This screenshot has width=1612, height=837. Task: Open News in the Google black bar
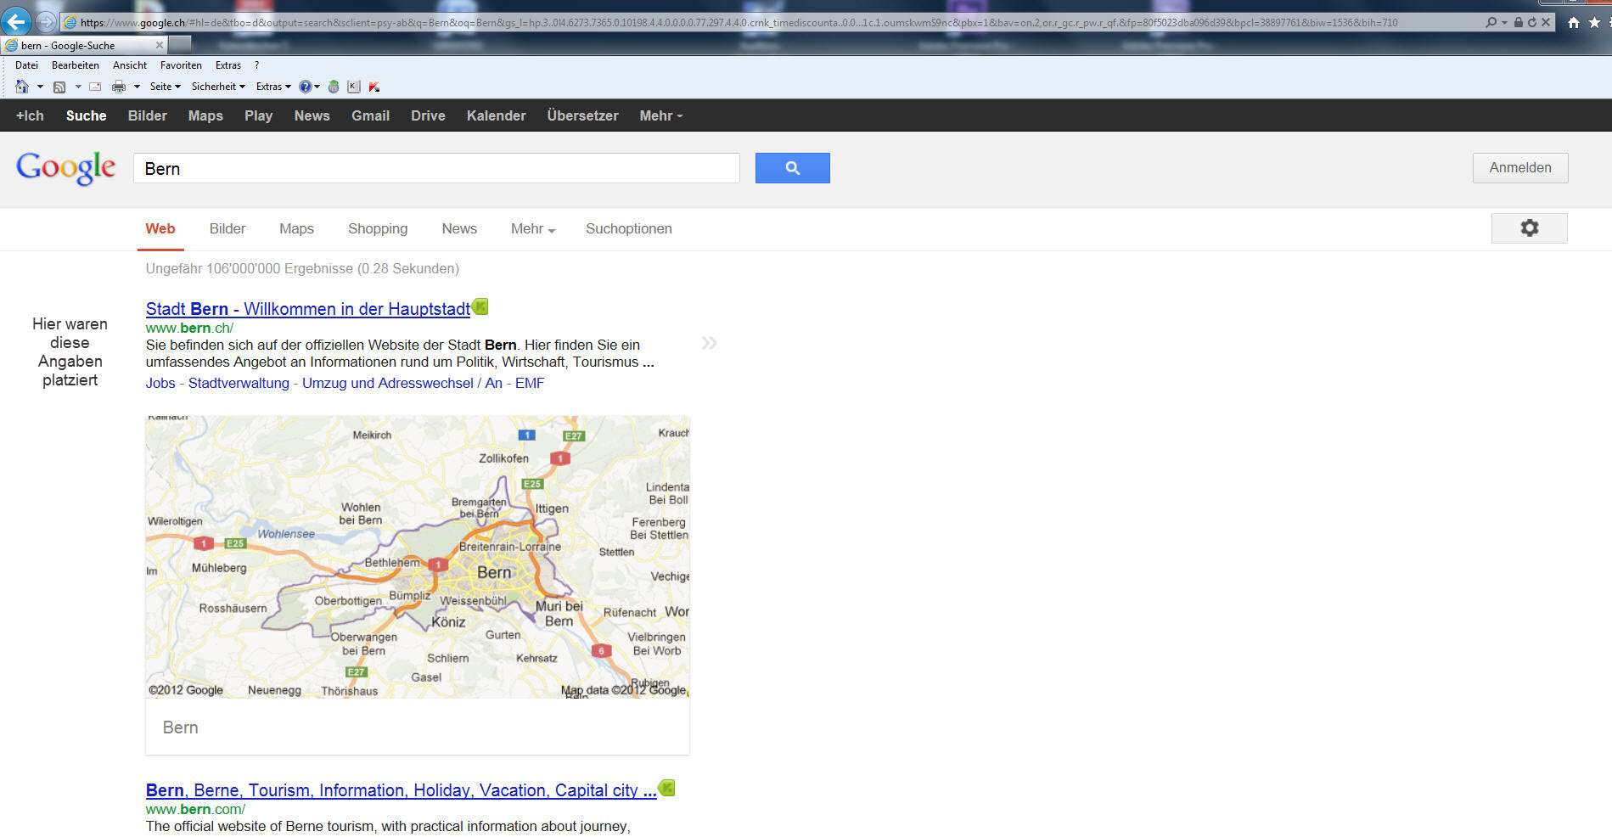pyautogui.click(x=312, y=115)
